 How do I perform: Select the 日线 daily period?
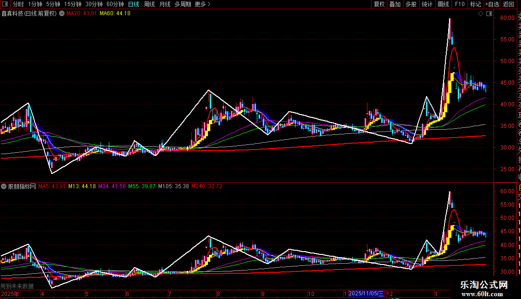[x=134, y=4]
